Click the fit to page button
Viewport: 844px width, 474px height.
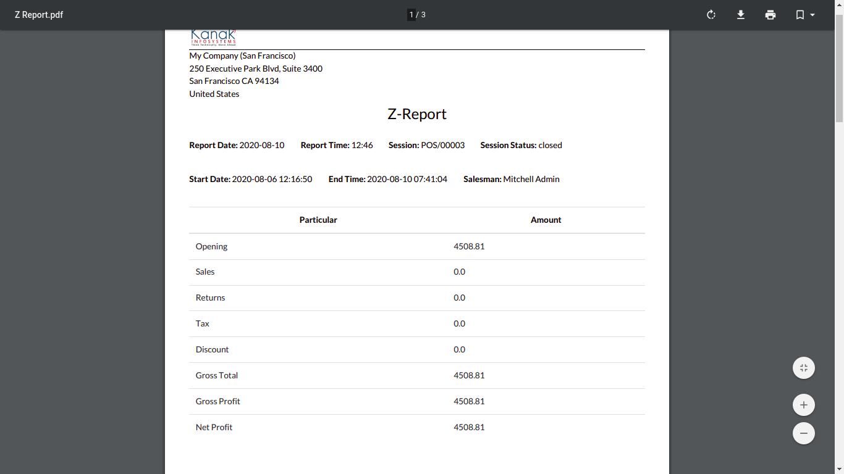tap(804, 368)
